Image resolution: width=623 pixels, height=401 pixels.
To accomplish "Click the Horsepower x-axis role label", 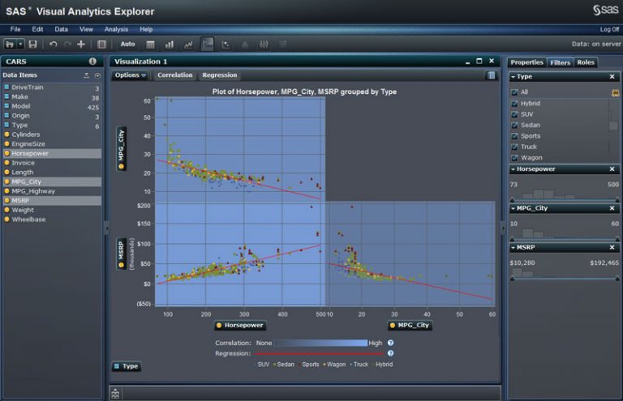I will pos(240,325).
